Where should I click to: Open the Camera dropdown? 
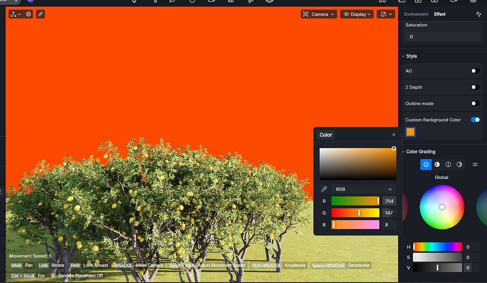point(319,14)
